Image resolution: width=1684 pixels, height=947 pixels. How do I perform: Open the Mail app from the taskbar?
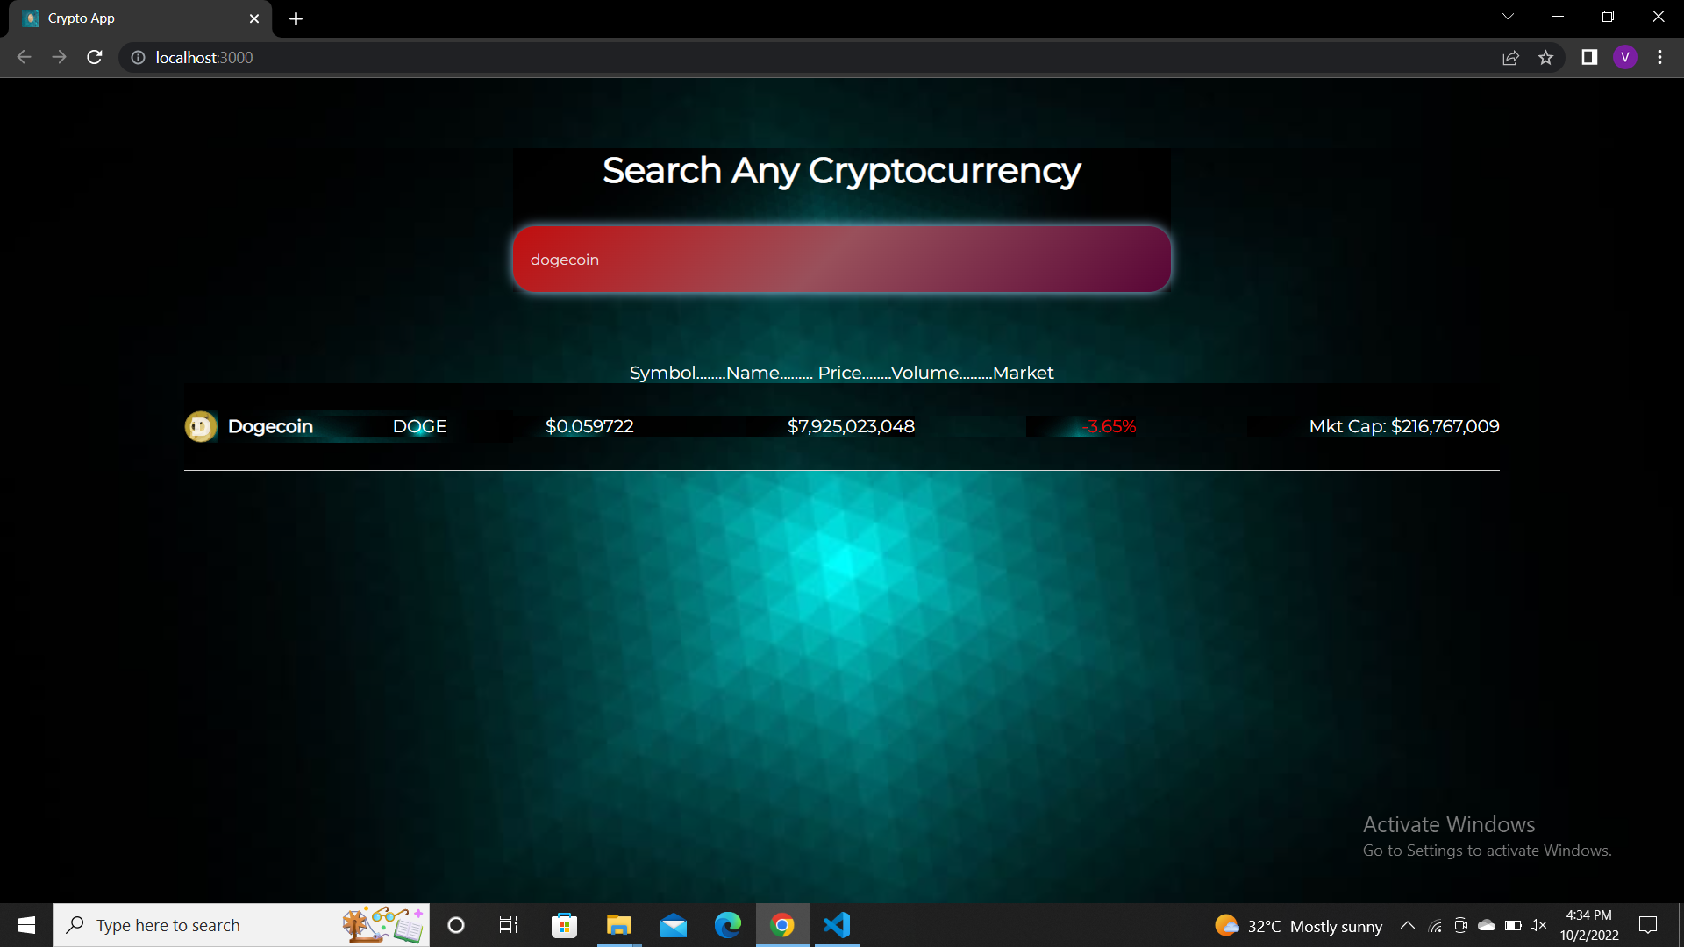(673, 925)
